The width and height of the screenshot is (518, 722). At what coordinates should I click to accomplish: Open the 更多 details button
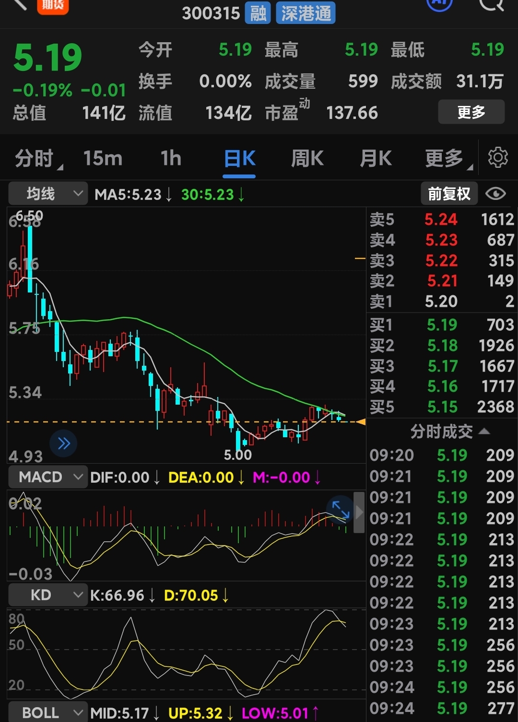tap(471, 112)
